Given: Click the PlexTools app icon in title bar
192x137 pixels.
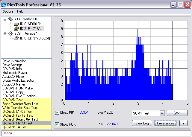Looking at the screenshot, I should tap(4, 5).
